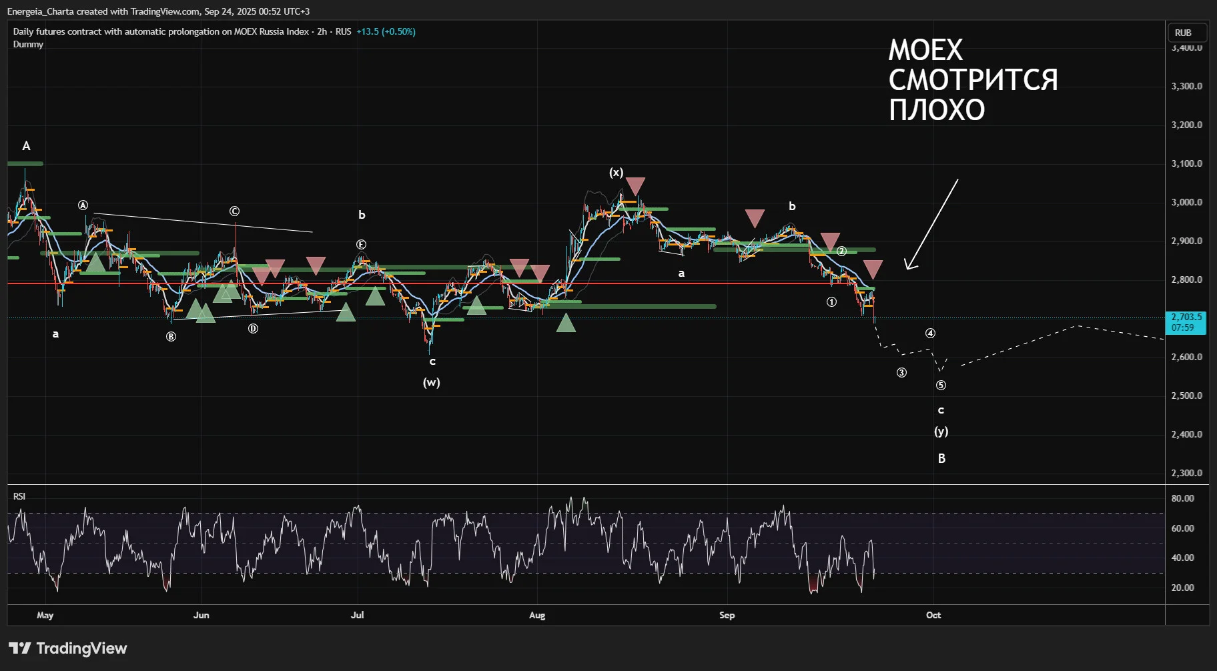
Task: Click the circled 5 wave marker
Action: [941, 386]
